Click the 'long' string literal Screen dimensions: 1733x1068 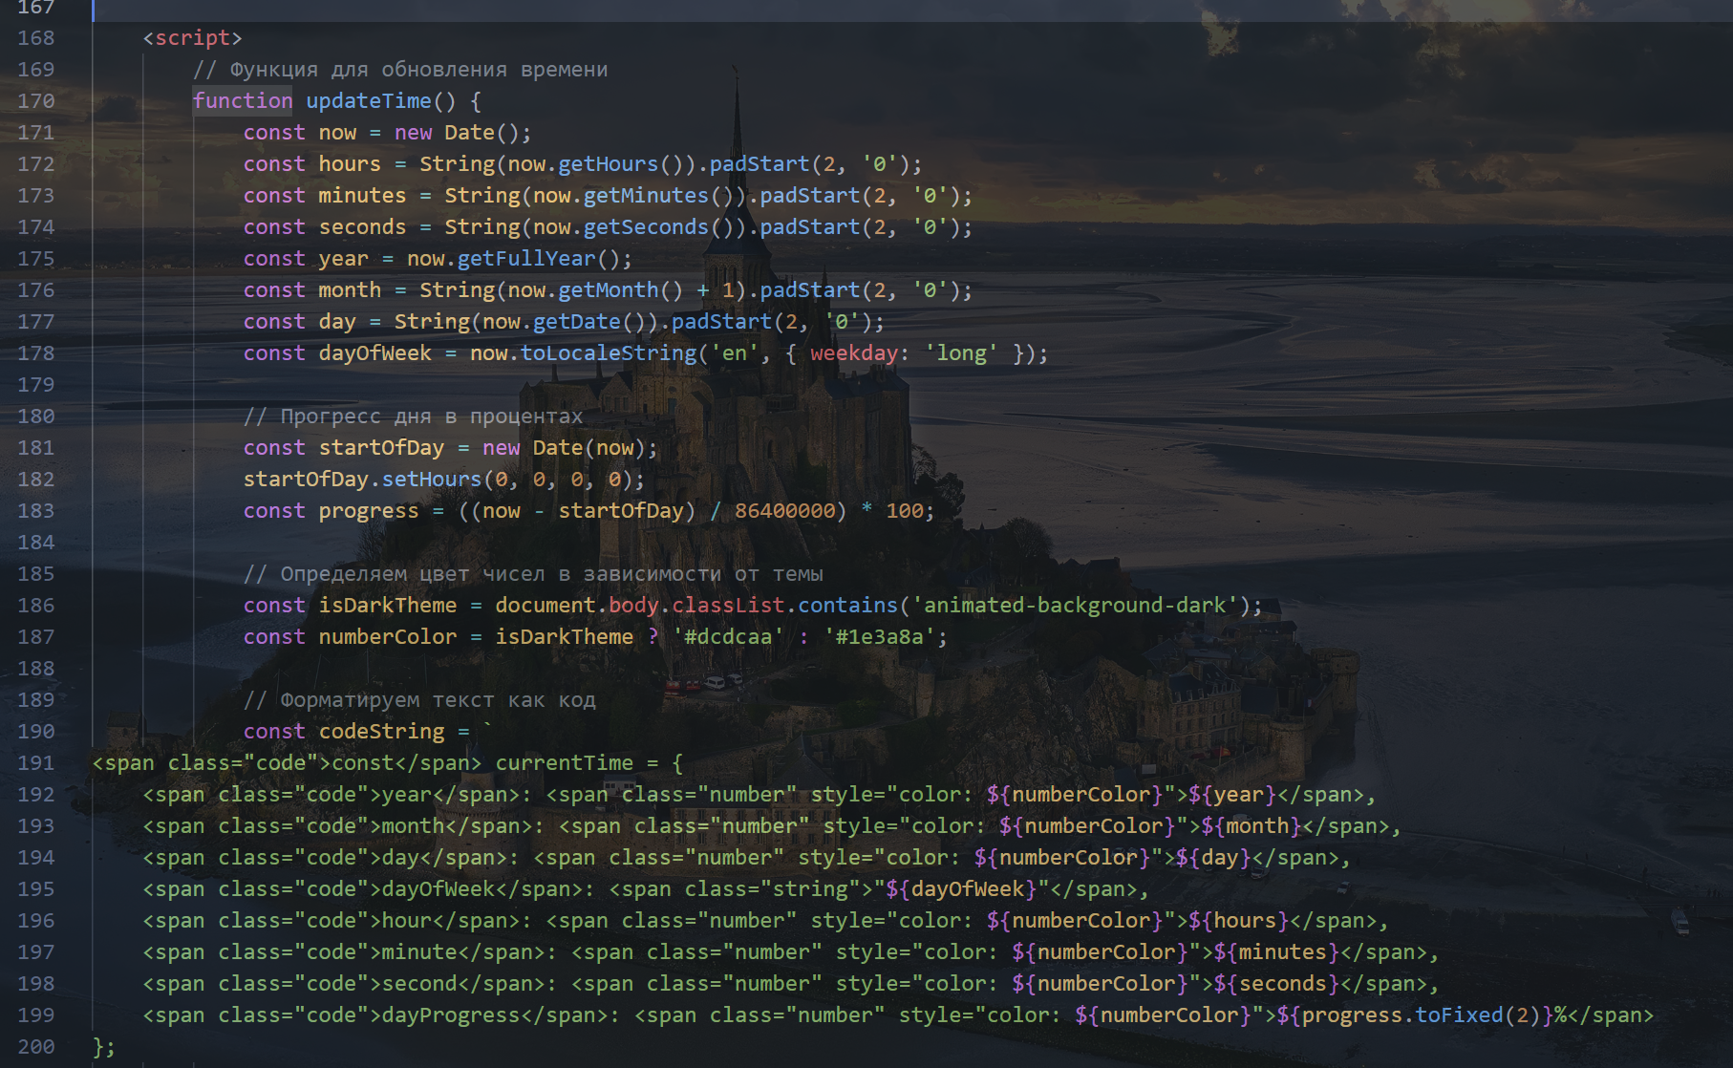[x=961, y=353]
